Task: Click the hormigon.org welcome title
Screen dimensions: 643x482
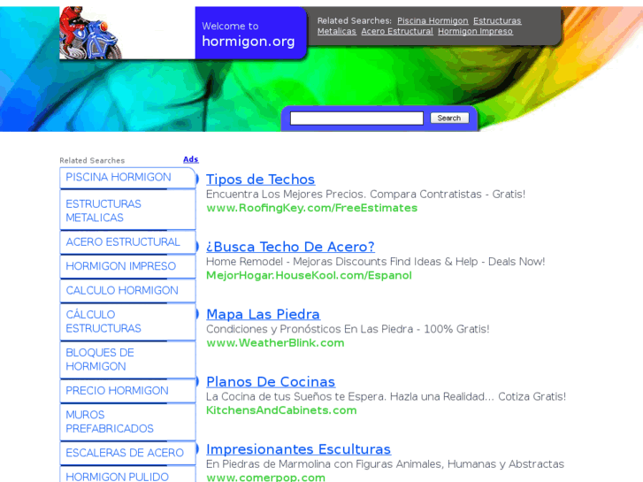Action: pyautogui.click(x=249, y=42)
